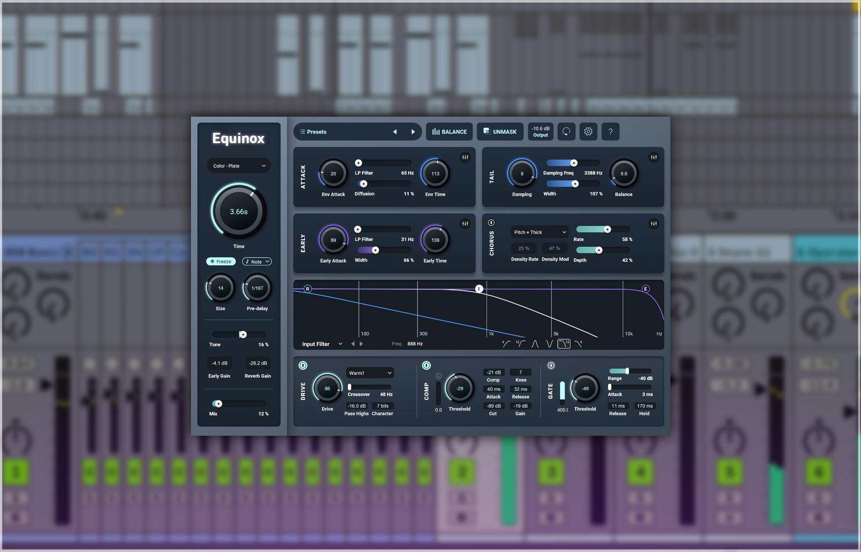Click the Drive amount knob

pos(327,389)
